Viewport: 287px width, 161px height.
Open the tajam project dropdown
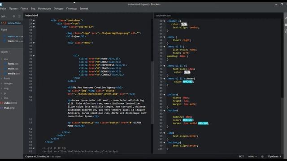(x=5, y=52)
